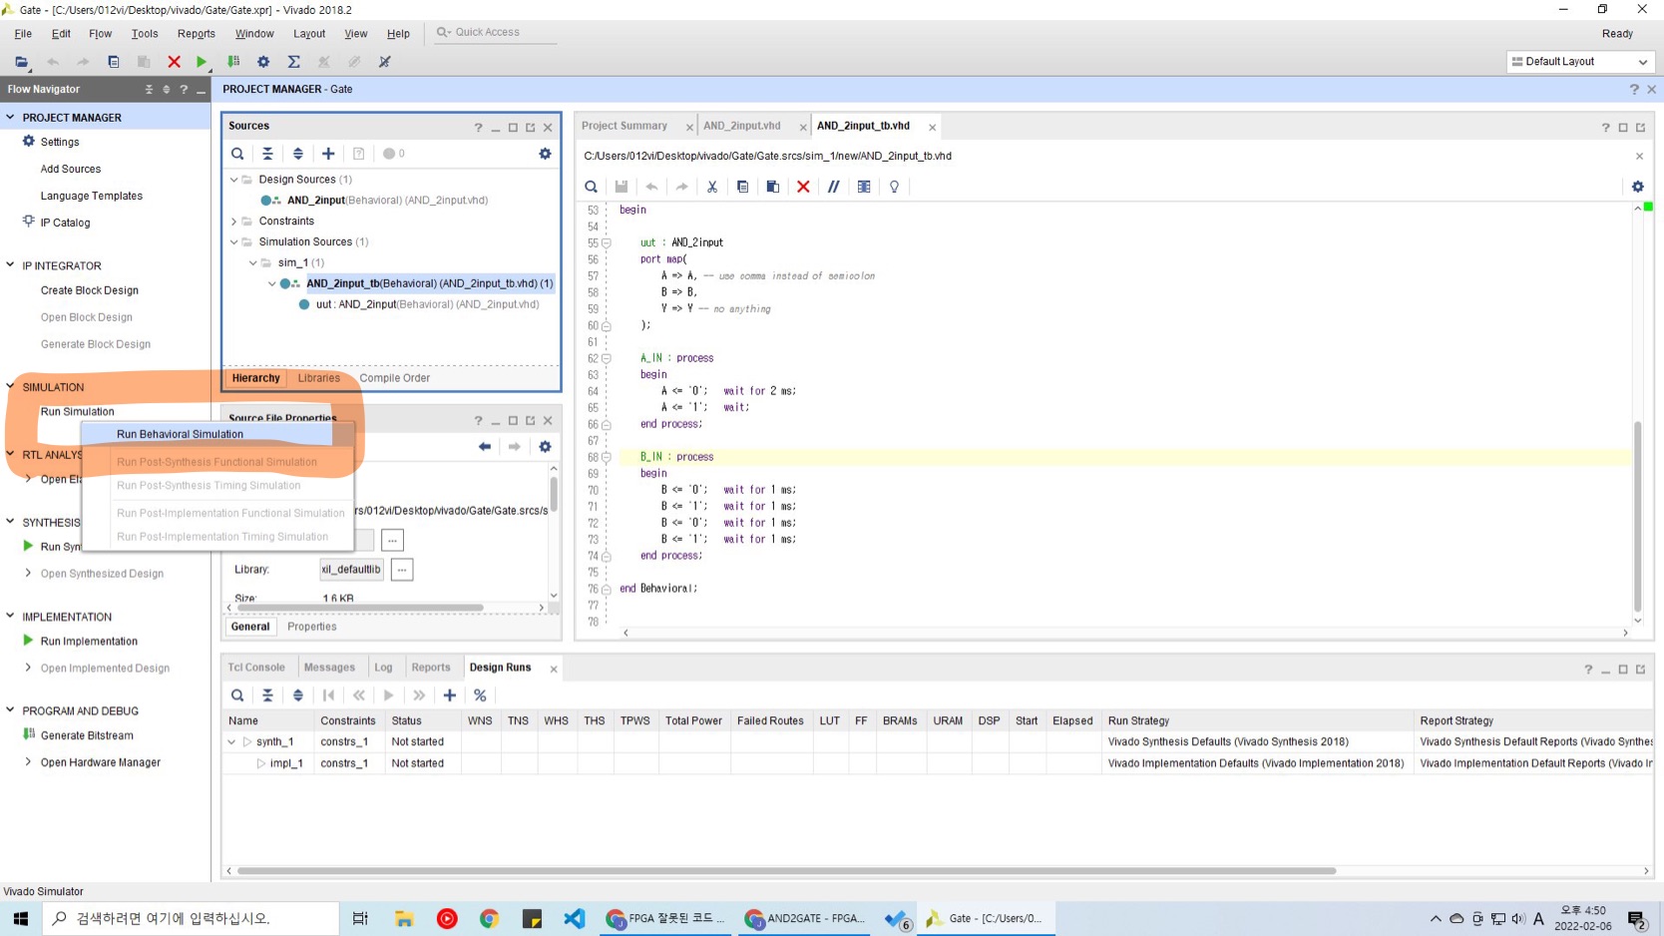This screenshot has width=1664, height=936.
Task: Open project icon in main toolbar
Action: 21,62
